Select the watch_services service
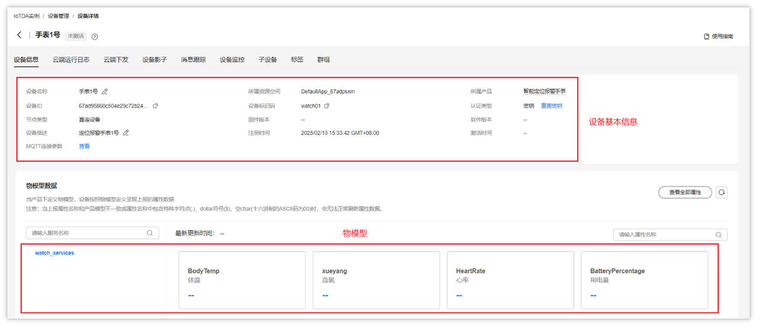The height and width of the screenshot is (326, 757). (x=54, y=253)
